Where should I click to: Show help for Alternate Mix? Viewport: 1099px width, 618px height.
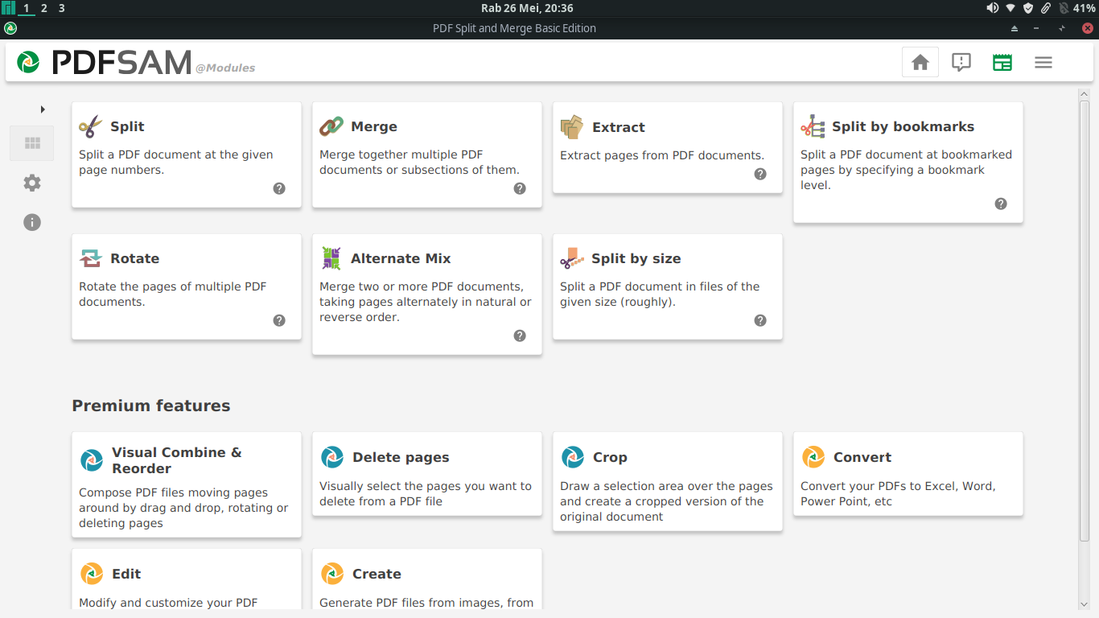(520, 336)
